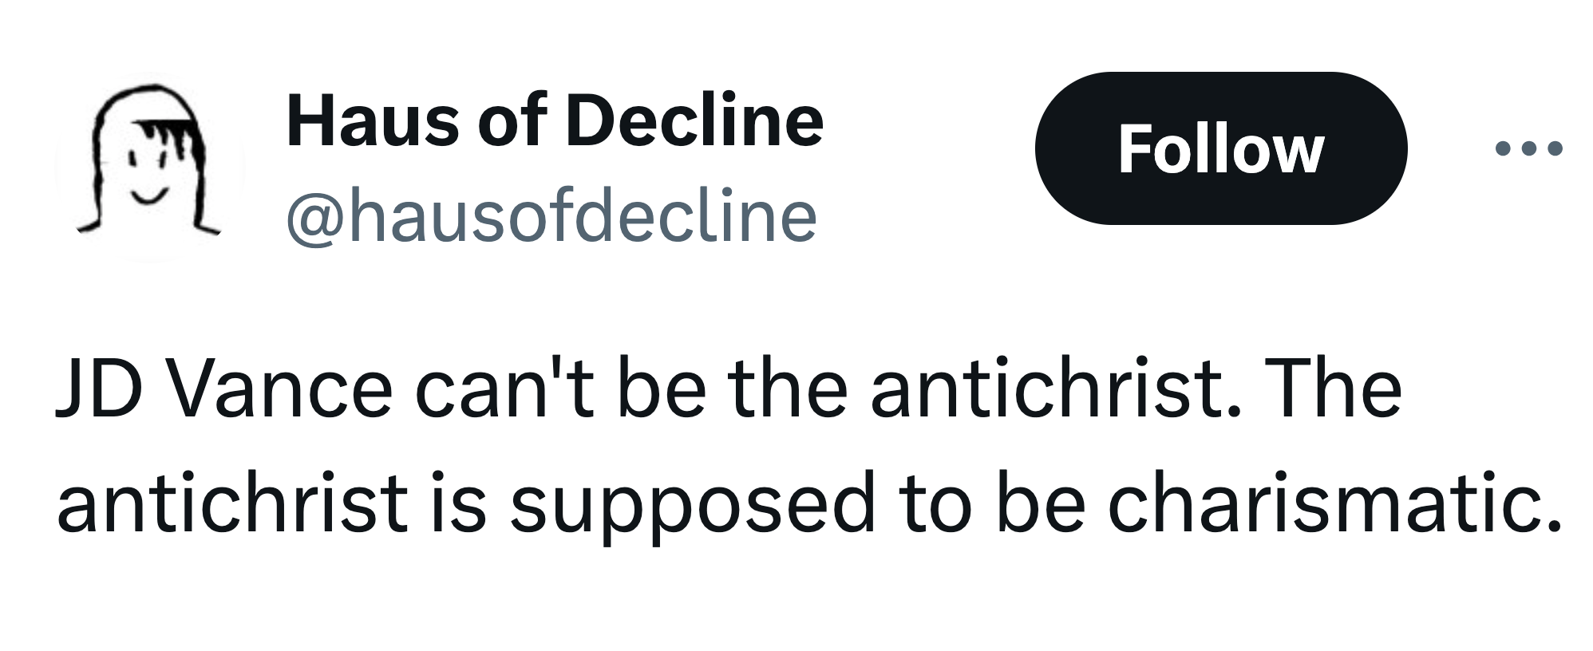This screenshot has width=1593, height=651.
Task: Click the "@" symbol of the handle
Action: pos(316,219)
